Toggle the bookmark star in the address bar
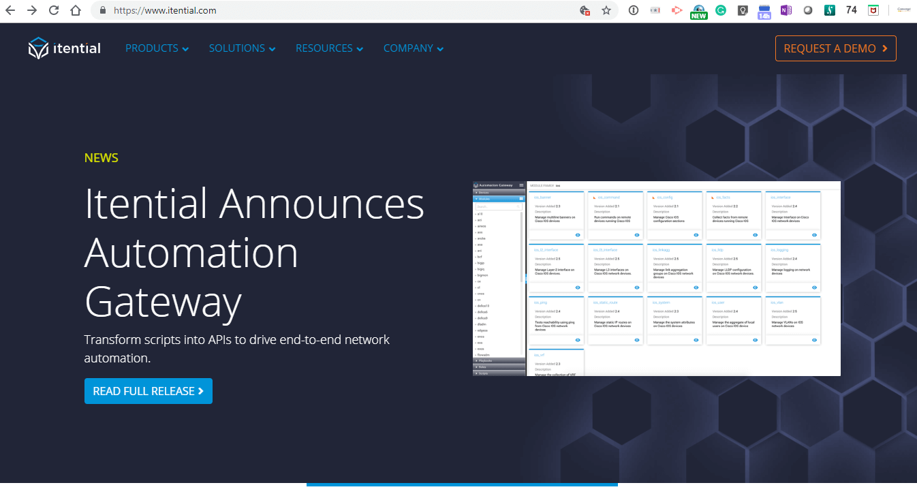917x498 pixels. coord(606,10)
